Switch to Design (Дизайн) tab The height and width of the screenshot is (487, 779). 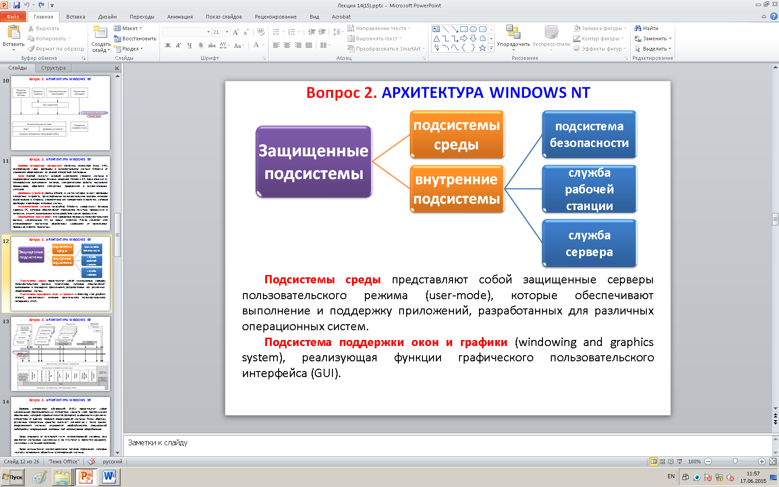(x=108, y=17)
